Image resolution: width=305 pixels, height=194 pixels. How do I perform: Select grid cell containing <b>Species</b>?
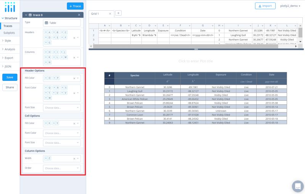point(121,30)
